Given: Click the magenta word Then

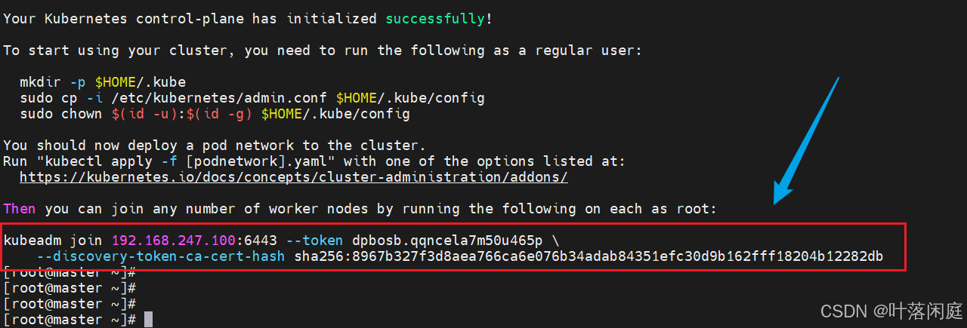Looking at the screenshot, I should point(20,209).
